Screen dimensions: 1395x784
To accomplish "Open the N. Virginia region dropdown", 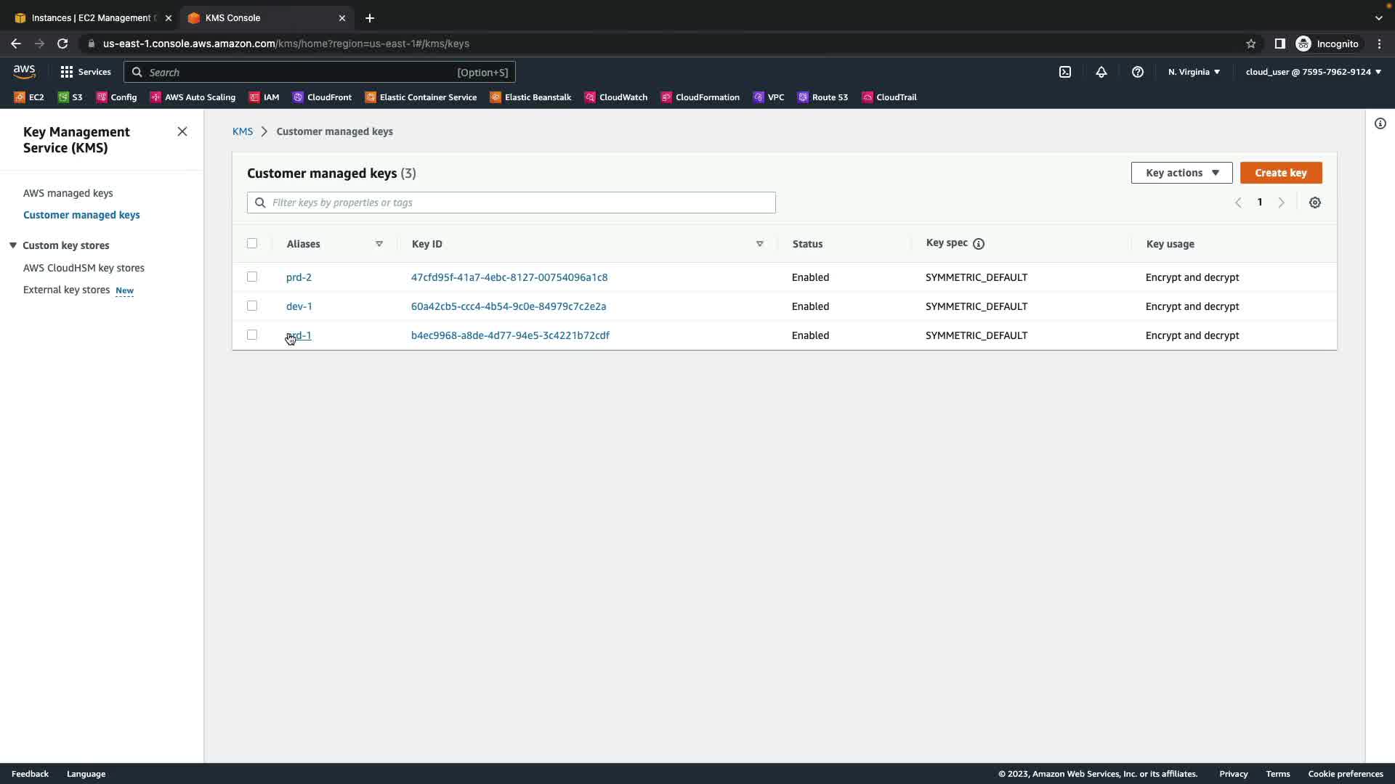I will coord(1194,72).
